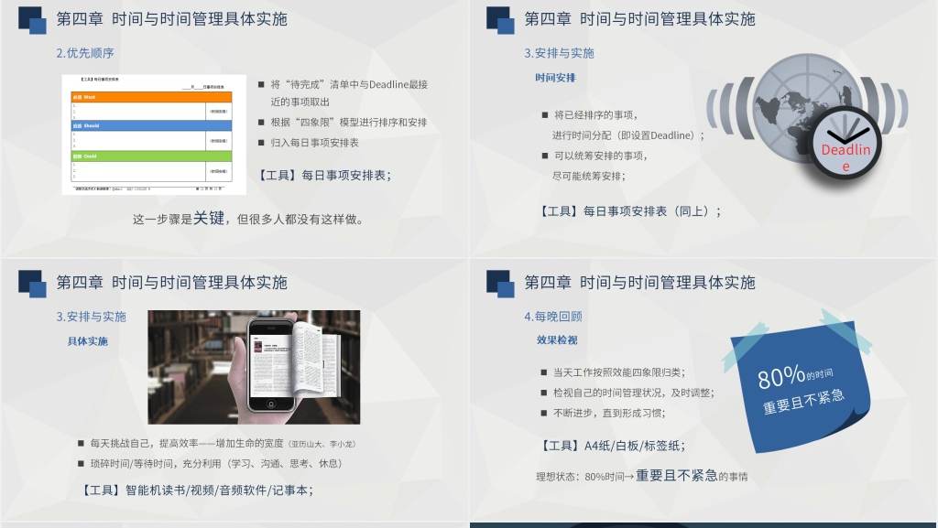Select the '【工具】A4纸/白板/标签纸' text line
Viewport: 938px width, 528px height.
click(x=614, y=446)
